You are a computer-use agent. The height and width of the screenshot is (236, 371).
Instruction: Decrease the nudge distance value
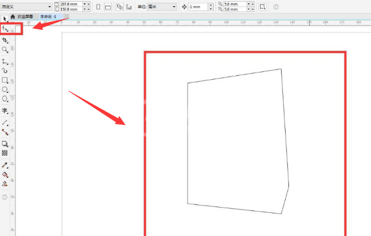point(211,8)
